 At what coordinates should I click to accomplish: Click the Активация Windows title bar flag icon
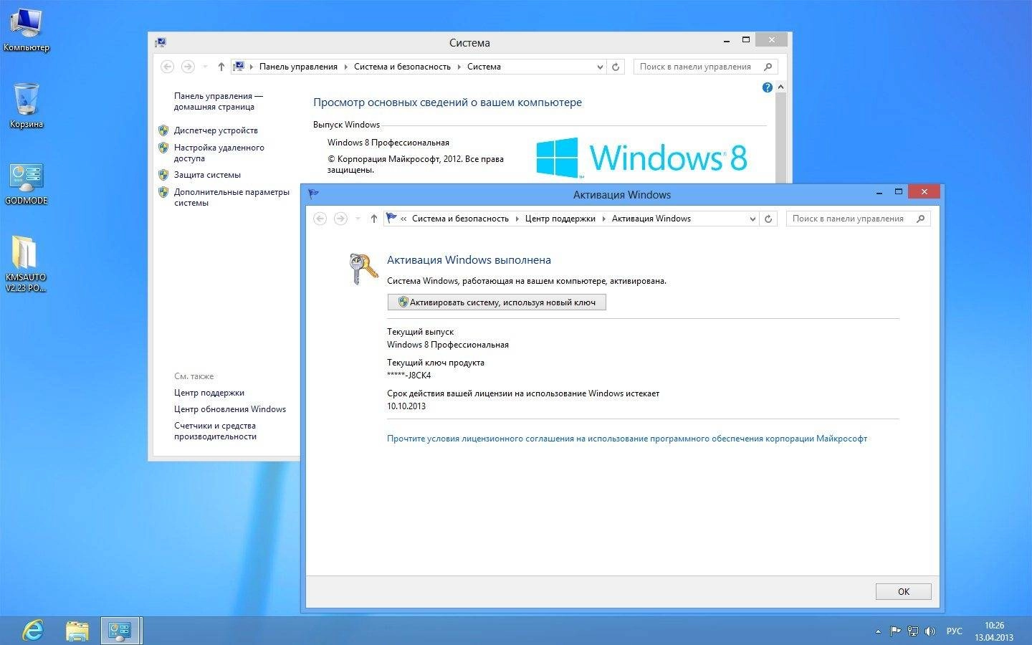coord(313,194)
